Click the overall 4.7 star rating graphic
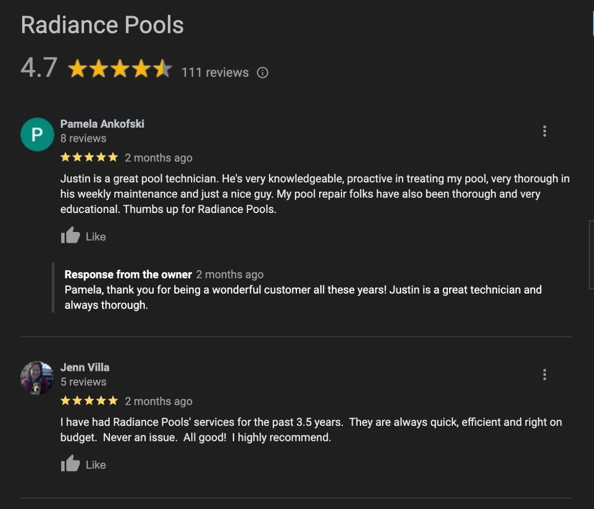Screen dimensions: 594x509 120,69
